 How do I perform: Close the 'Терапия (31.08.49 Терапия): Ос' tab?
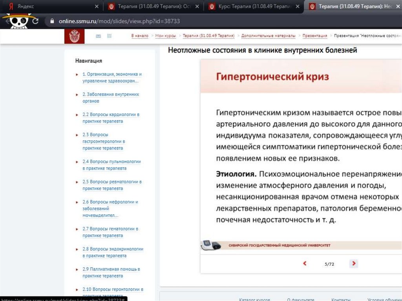[x=197, y=6]
